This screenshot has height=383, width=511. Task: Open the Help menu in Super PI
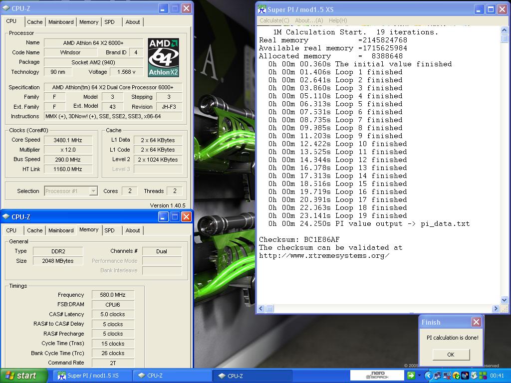click(338, 20)
